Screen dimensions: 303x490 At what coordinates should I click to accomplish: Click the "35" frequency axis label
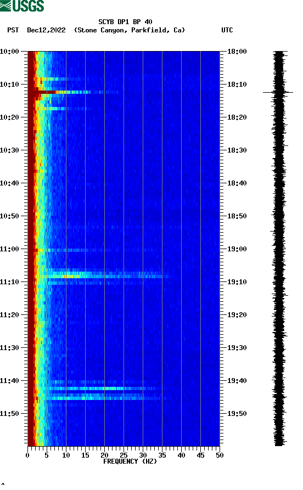point(162,455)
